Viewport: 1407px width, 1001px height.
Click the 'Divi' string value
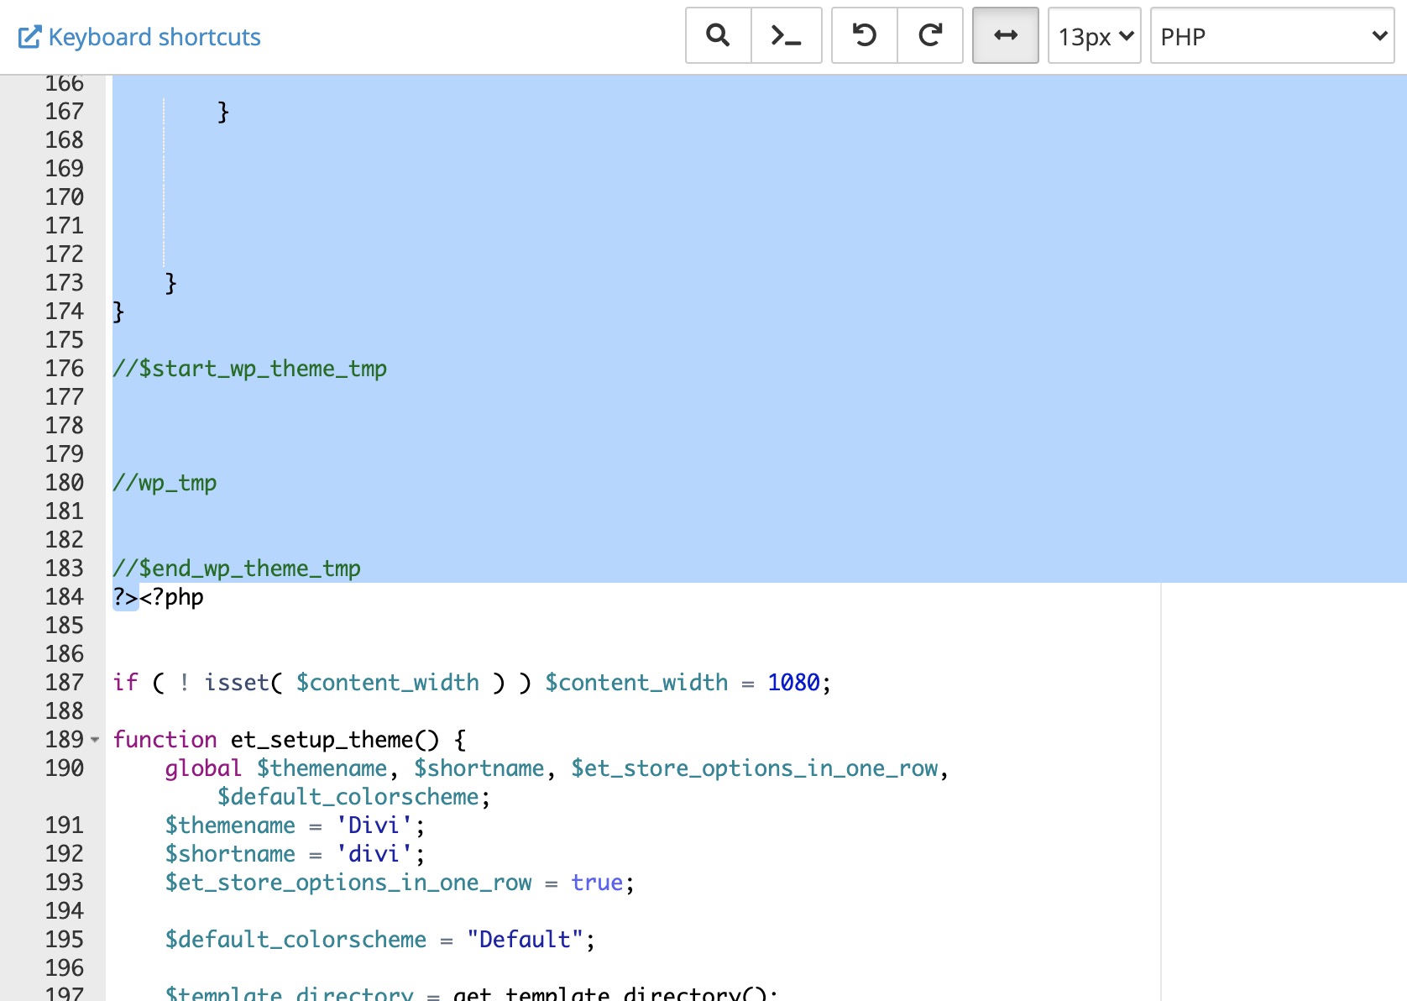(x=374, y=825)
